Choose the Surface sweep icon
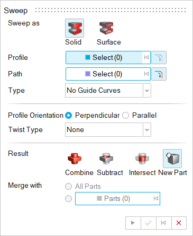193x236 pixels. (x=106, y=28)
